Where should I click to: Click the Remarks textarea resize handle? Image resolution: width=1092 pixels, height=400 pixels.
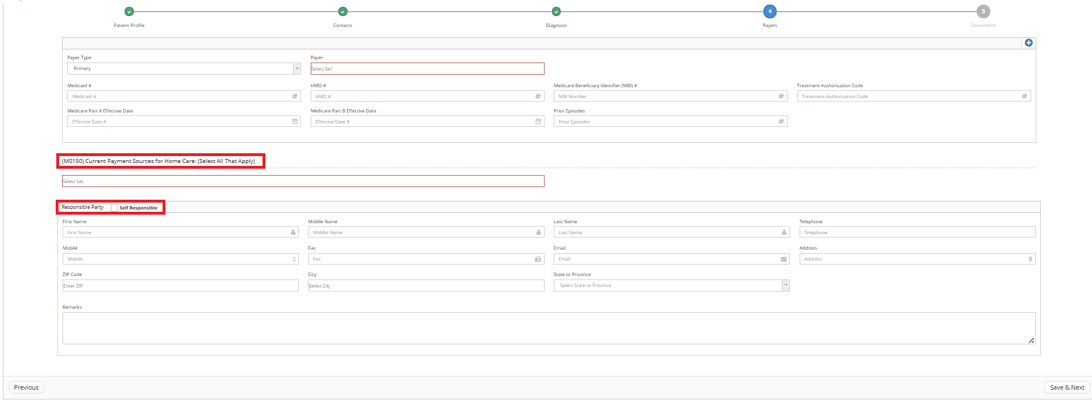tap(1031, 340)
